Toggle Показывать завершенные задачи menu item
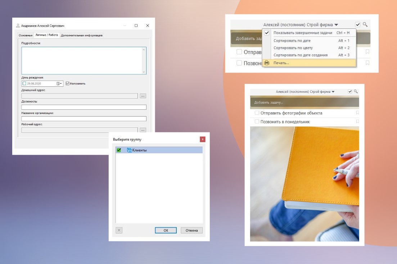 [309, 33]
